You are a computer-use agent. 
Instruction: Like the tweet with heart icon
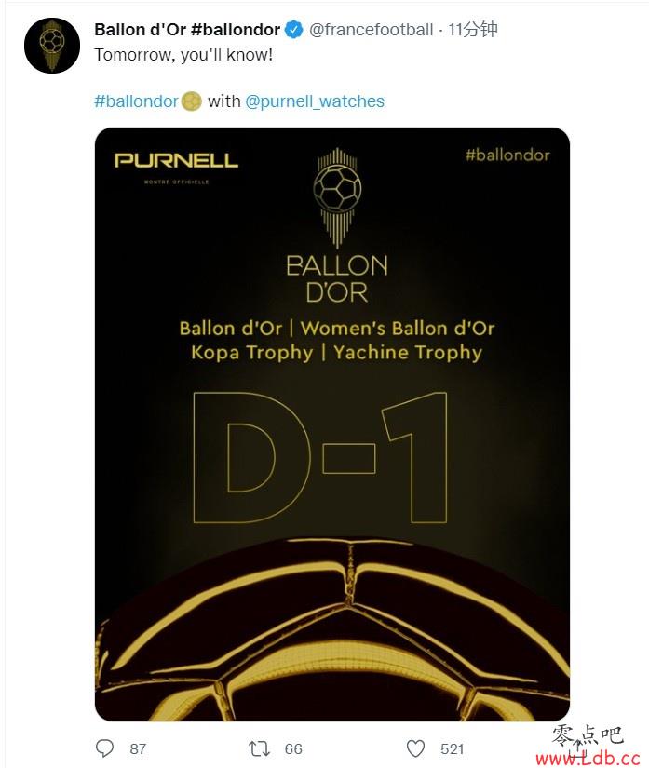click(416, 748)
